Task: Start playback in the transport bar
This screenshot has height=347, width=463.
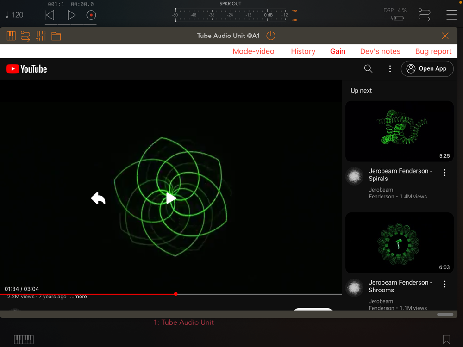Action: coord(71,15)
